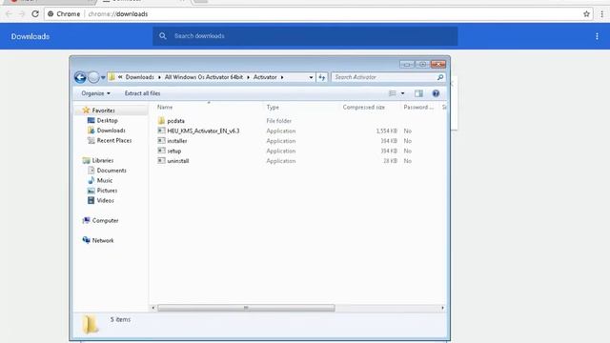Viewport: 610px width, 343px height.
Task: Expand arrow after Downloads breadcrumb
Action: click(159, 77)
